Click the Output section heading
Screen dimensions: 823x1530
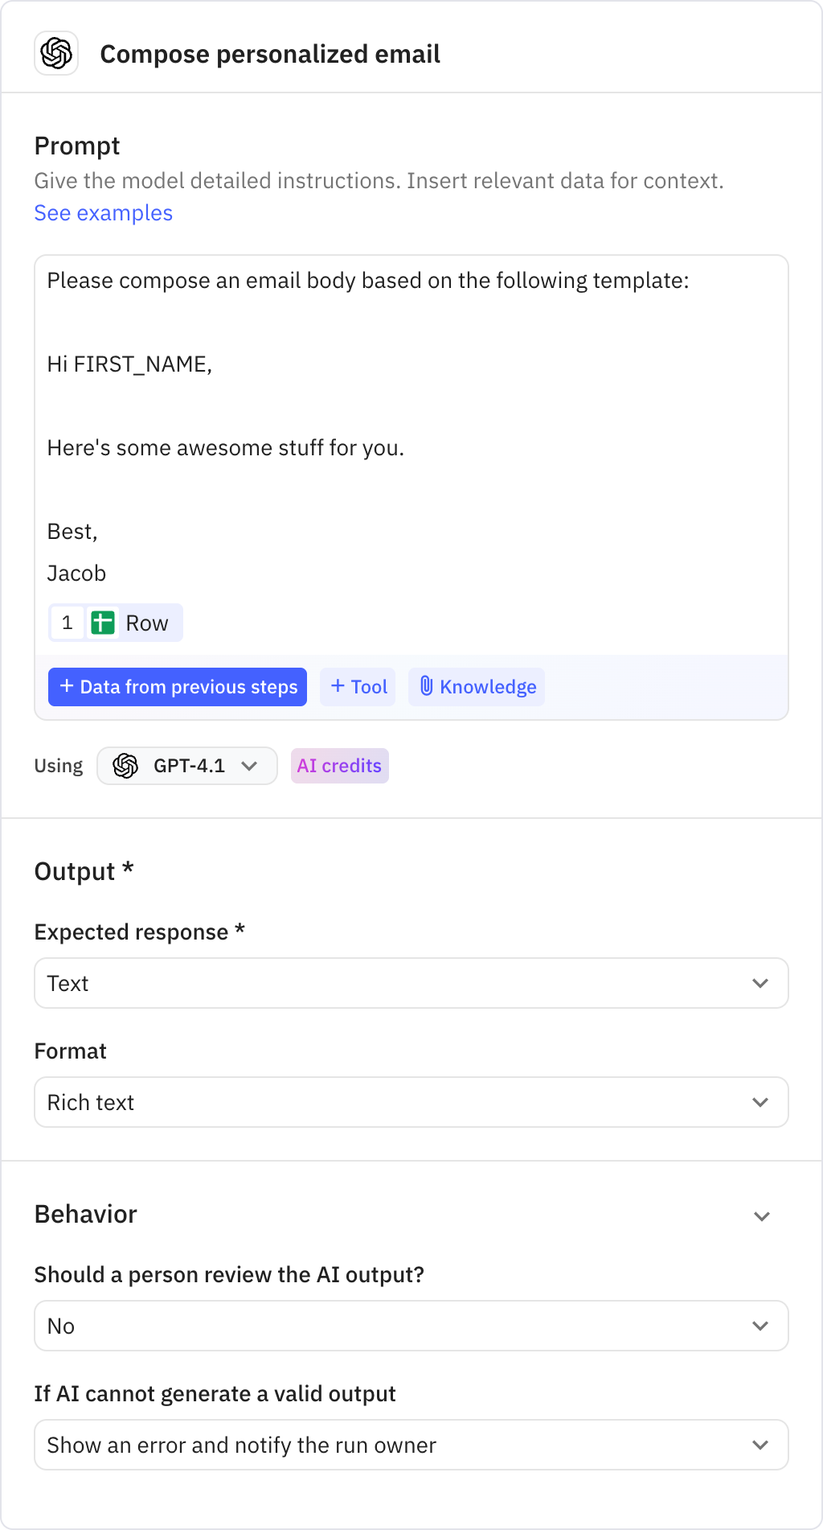pos(84,872)
